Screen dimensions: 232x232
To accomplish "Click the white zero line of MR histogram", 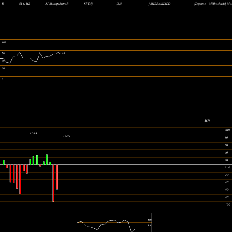I will [116, 165].
